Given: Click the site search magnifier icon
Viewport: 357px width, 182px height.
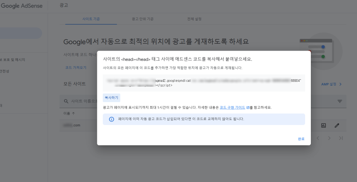Looking at the screenshot, I should click(x=66, y=101).
